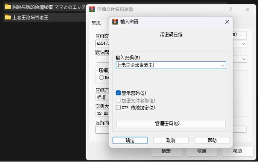Uncheck the 显示密码(S) checkbox
Screen dimensions: 258x162
pyautogui.click(x=118, y=93)
